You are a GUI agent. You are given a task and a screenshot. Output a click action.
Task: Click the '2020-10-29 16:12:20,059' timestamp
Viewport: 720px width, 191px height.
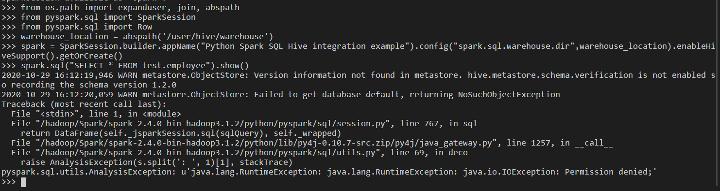[x=57, y=94]
